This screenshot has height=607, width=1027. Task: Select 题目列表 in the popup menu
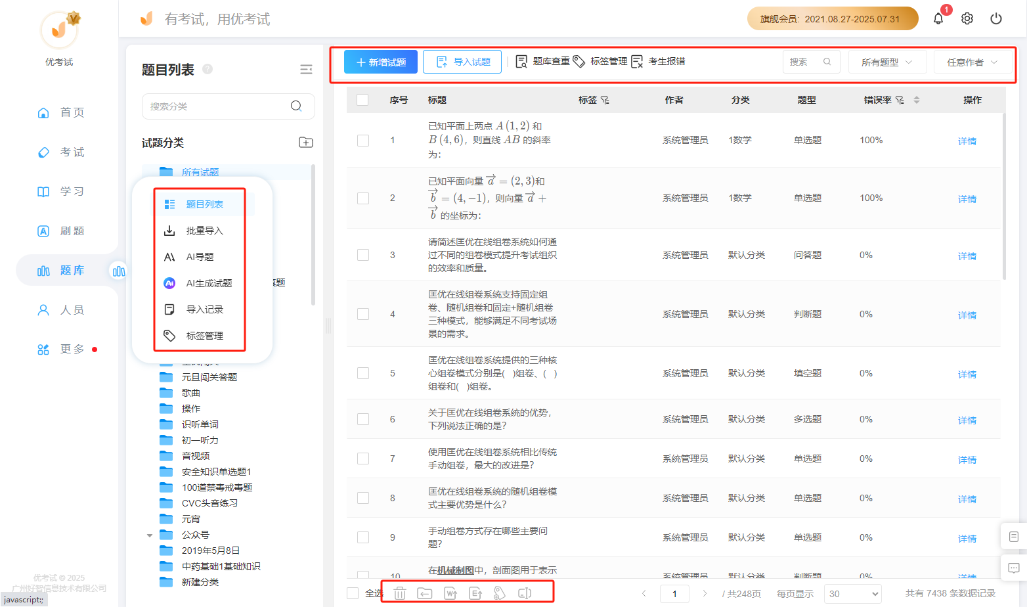tap(204, 204)
